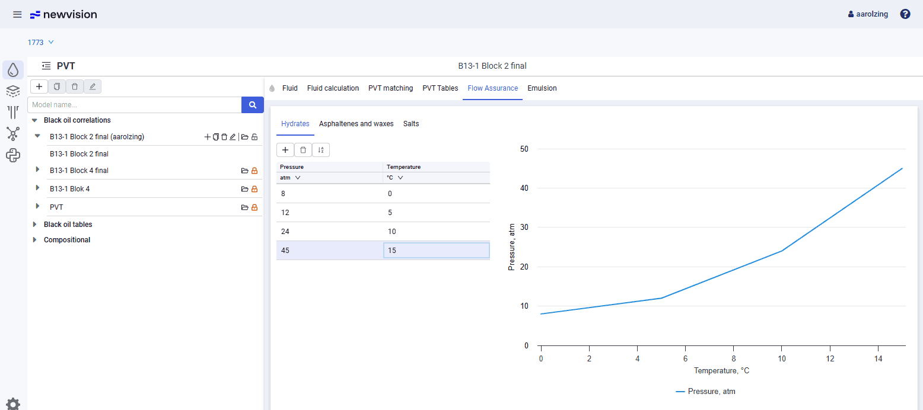Image resolution: width=923 pixels, height=410 pixels.
Task: Open the °C temperature unit dropdown
Action: (x=395, y=177)
